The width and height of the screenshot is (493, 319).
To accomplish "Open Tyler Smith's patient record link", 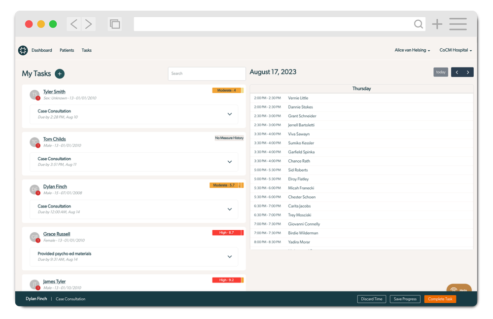I will coord(54,91).
